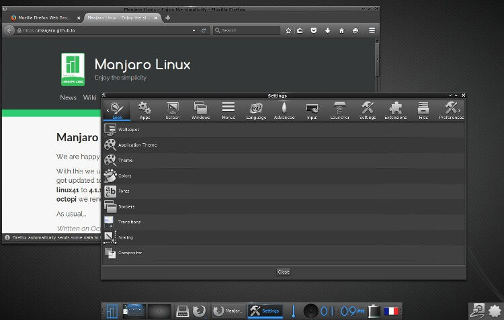Launch Firefox from shelf launcher icon
Viewport: 504px width, 320px height.
200,311
